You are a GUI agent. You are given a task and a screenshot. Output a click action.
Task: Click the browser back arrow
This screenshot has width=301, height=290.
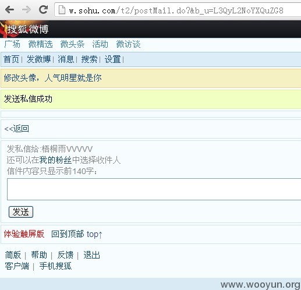(10, 9)
